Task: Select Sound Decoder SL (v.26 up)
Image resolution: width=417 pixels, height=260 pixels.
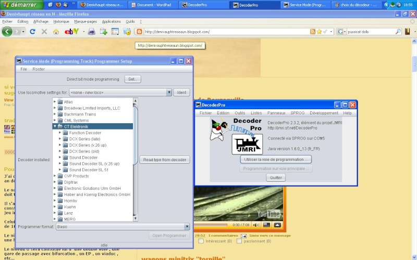Action: click(x=94, y=163)
